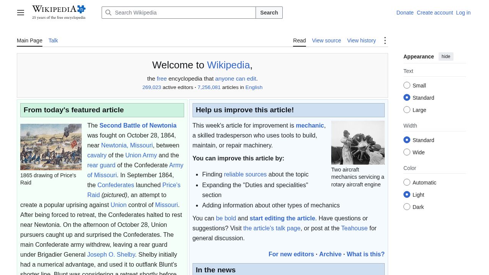Click the Donate link
Viewport: 489px width, 275px height.
click(x=405, y=13)
